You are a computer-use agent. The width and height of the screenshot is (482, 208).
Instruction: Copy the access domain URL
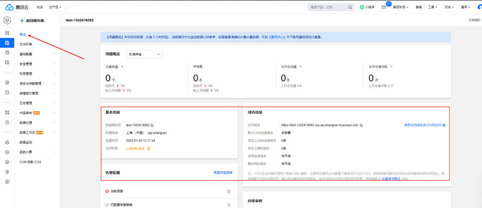click(x=361, y=125)
